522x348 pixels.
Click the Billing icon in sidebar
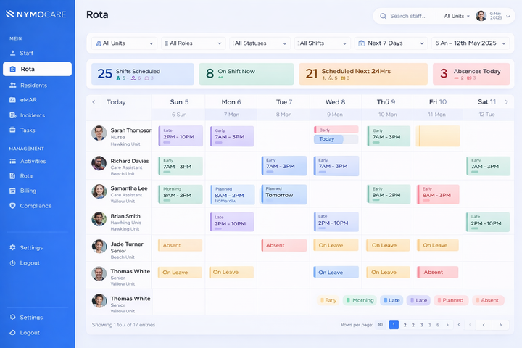(12, 191)
